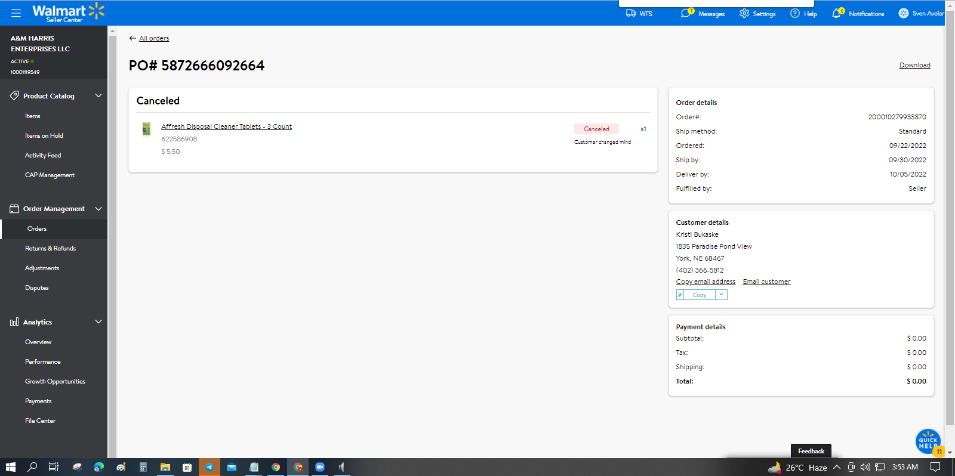Click the Affresh product thumbnail

(146, 129)
